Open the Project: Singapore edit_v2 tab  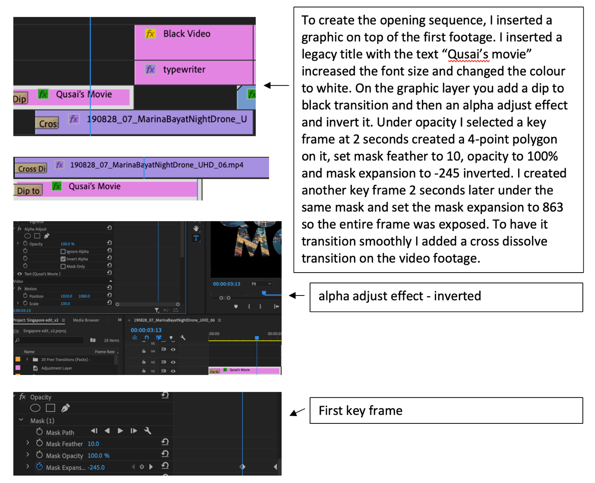pos(35,320)
